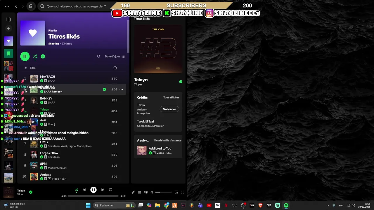Open network and volume quick settings
Viewport: 374px width, 210px height.
click(x=351, y=205)
